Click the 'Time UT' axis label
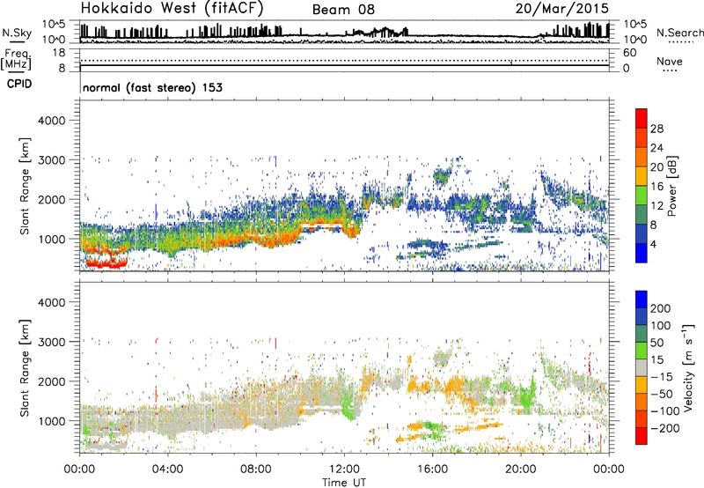Screen dimensions: 704x488 click(344, 483)
